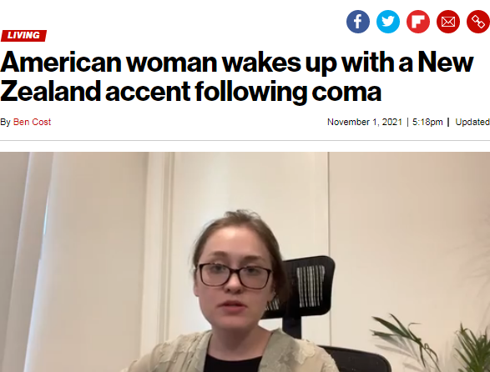Click the Updated timestamp label

(x=472, y=122)
